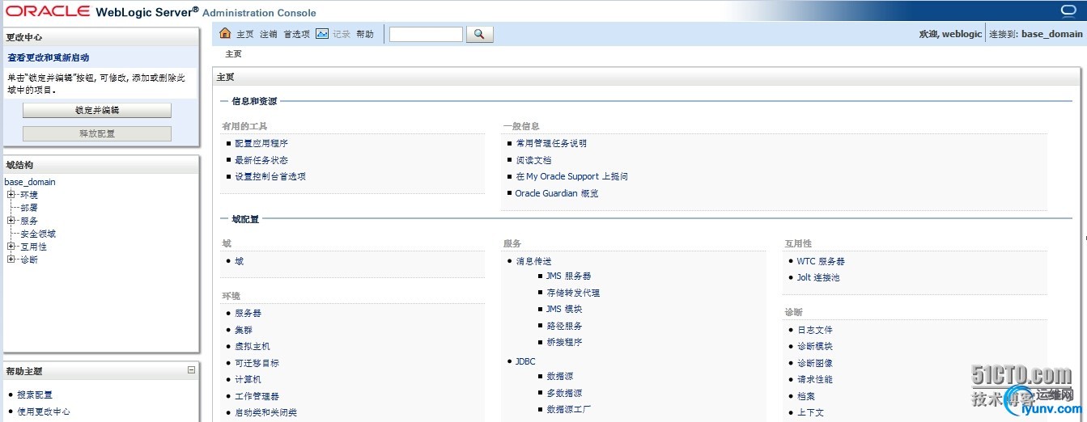Click the 锁定并编辑 button
Image resolution: width=1087 pixels, height=422 pixels.
tap(97, 110)
